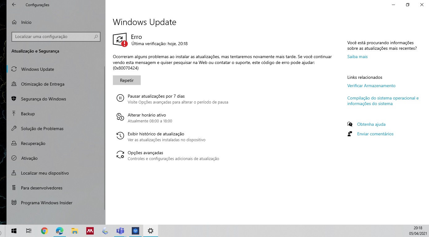Click the Recuperação sidebar icon
429x237 pixels.
coord(14,143)
